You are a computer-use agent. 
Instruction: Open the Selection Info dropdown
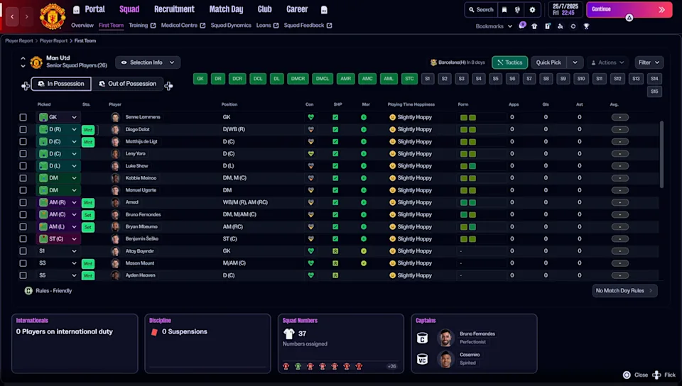coord(148,62)
